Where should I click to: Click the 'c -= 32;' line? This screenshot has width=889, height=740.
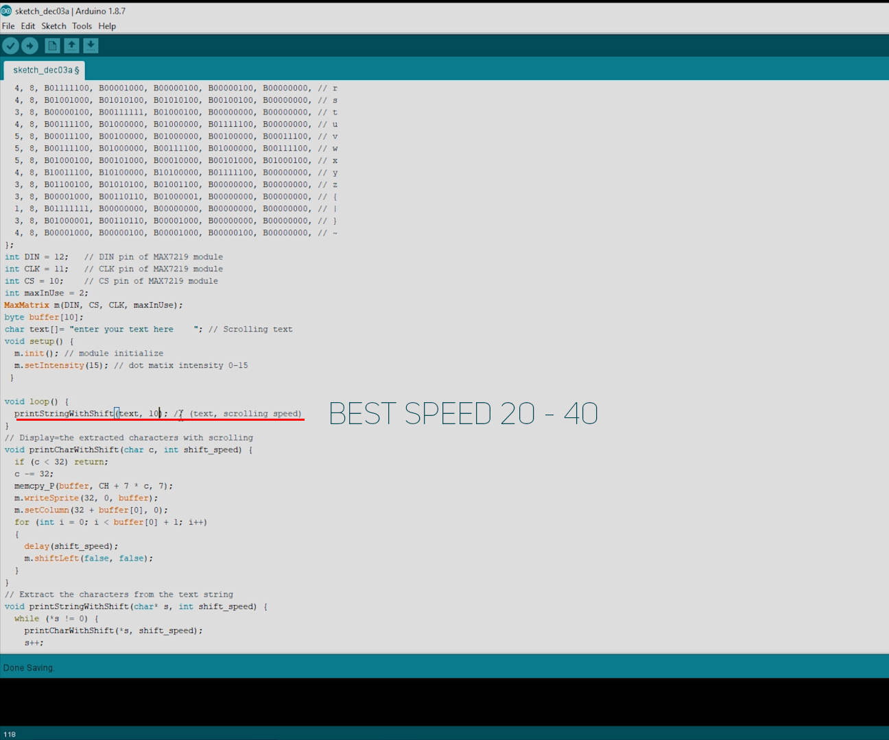pyautogui.click(x=34, y=474)
